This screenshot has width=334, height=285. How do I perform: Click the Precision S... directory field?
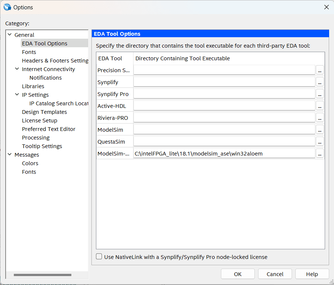pyautogui.click(x=224, y=70)
